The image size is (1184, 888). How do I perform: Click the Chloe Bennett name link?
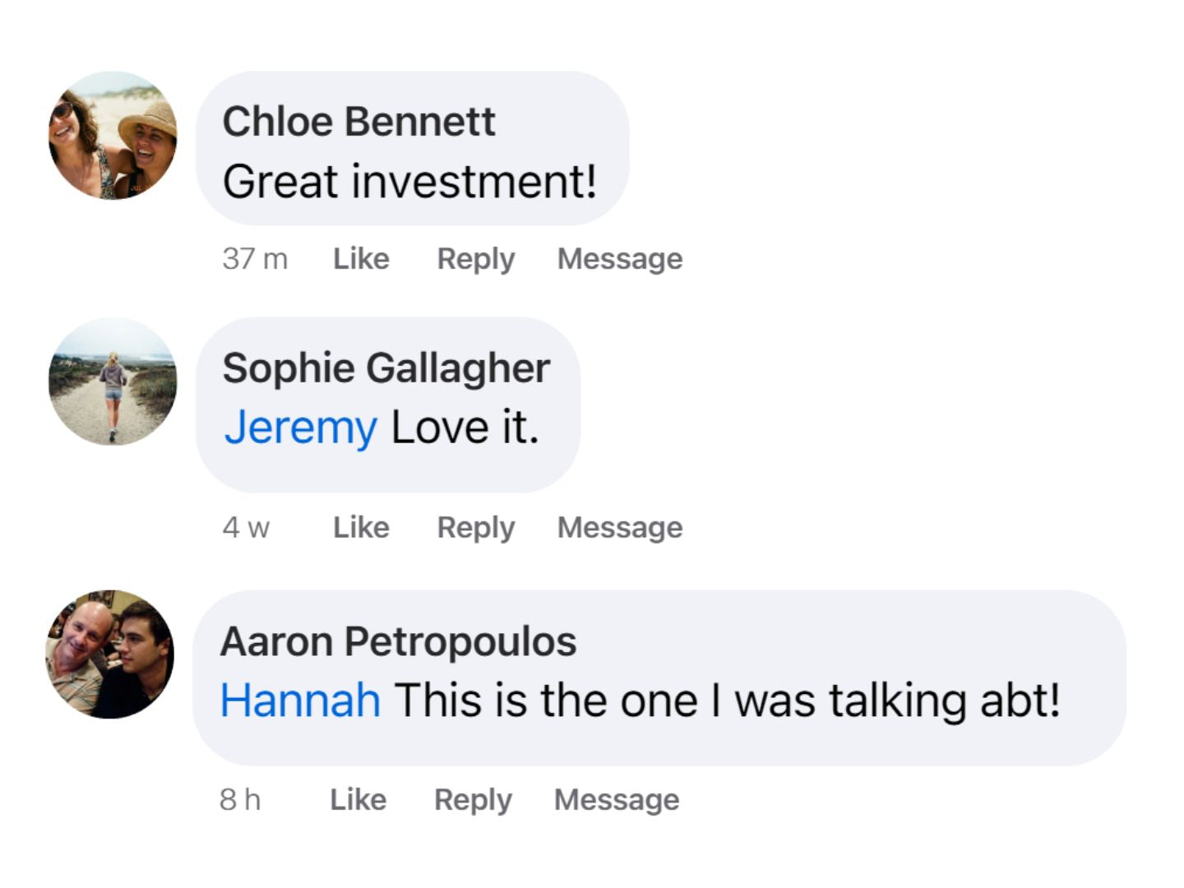click(x=358, y=122)
